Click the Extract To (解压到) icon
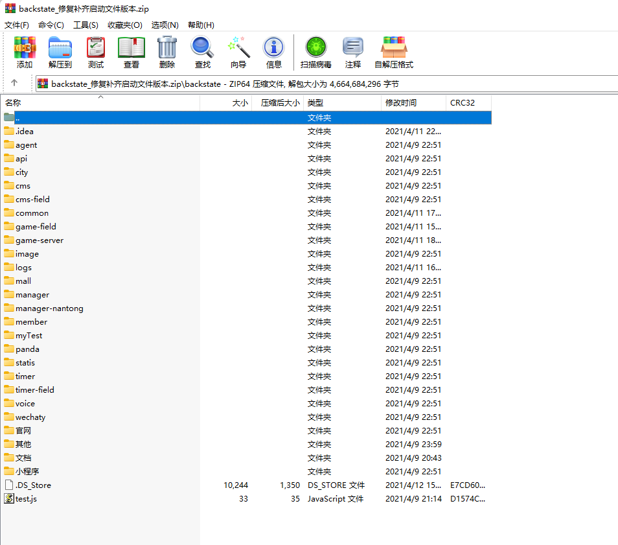The height and width of the screenshot is (545, 618). click(x=60, y=52)
